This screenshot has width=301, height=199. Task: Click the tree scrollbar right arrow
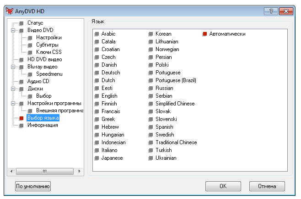coord(79,171)
